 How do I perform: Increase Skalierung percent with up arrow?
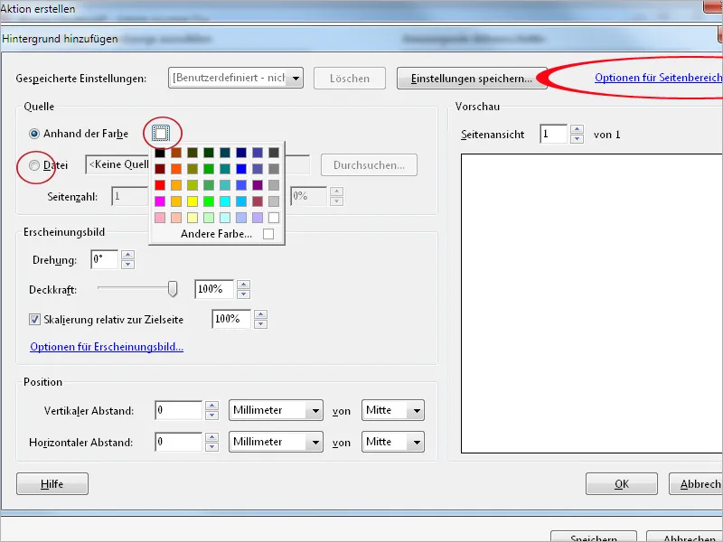(260, 314)
